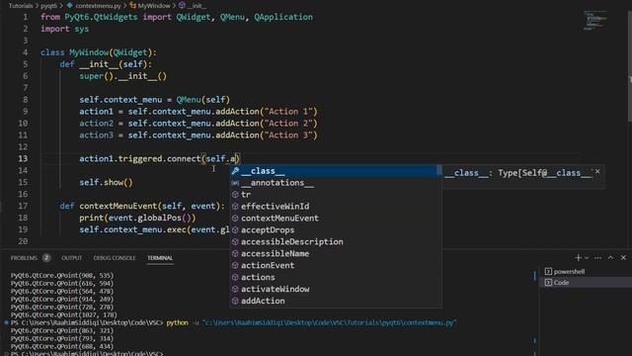Click the python run command in terminal
The height and width of the screenshot is (356, 632).
pyautogui.click(x=311, y=323)
